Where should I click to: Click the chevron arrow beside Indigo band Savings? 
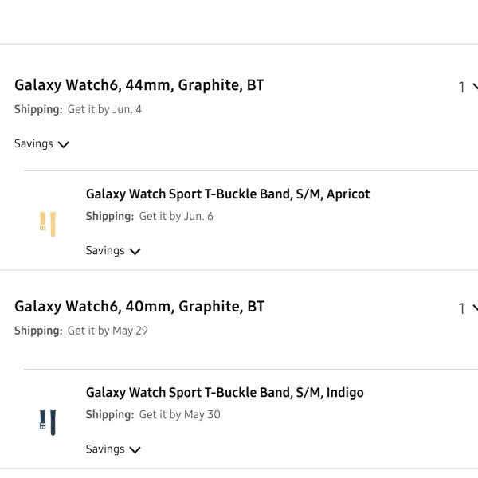coord(135,450)
